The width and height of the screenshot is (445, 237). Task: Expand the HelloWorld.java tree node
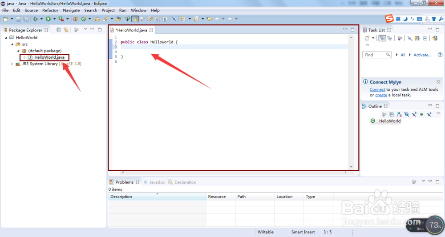(24, 57)
